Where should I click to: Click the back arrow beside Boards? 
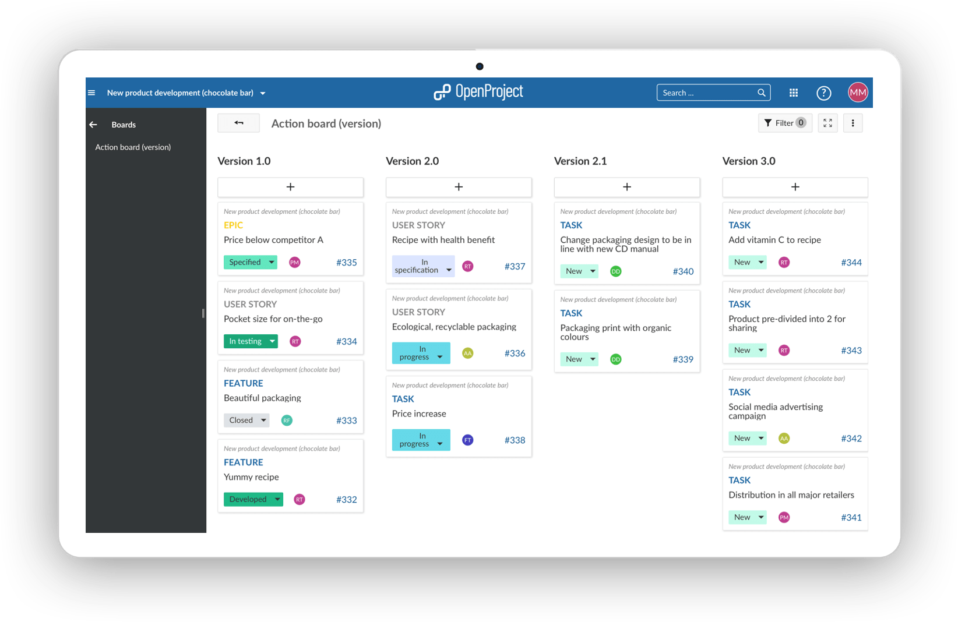(x=93, y=125)
